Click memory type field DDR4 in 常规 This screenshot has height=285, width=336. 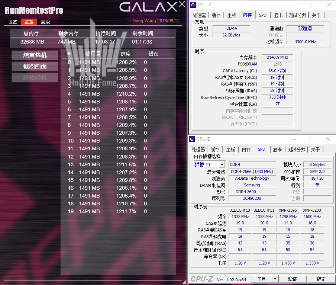pyautogui.click(x=232, y=28)
